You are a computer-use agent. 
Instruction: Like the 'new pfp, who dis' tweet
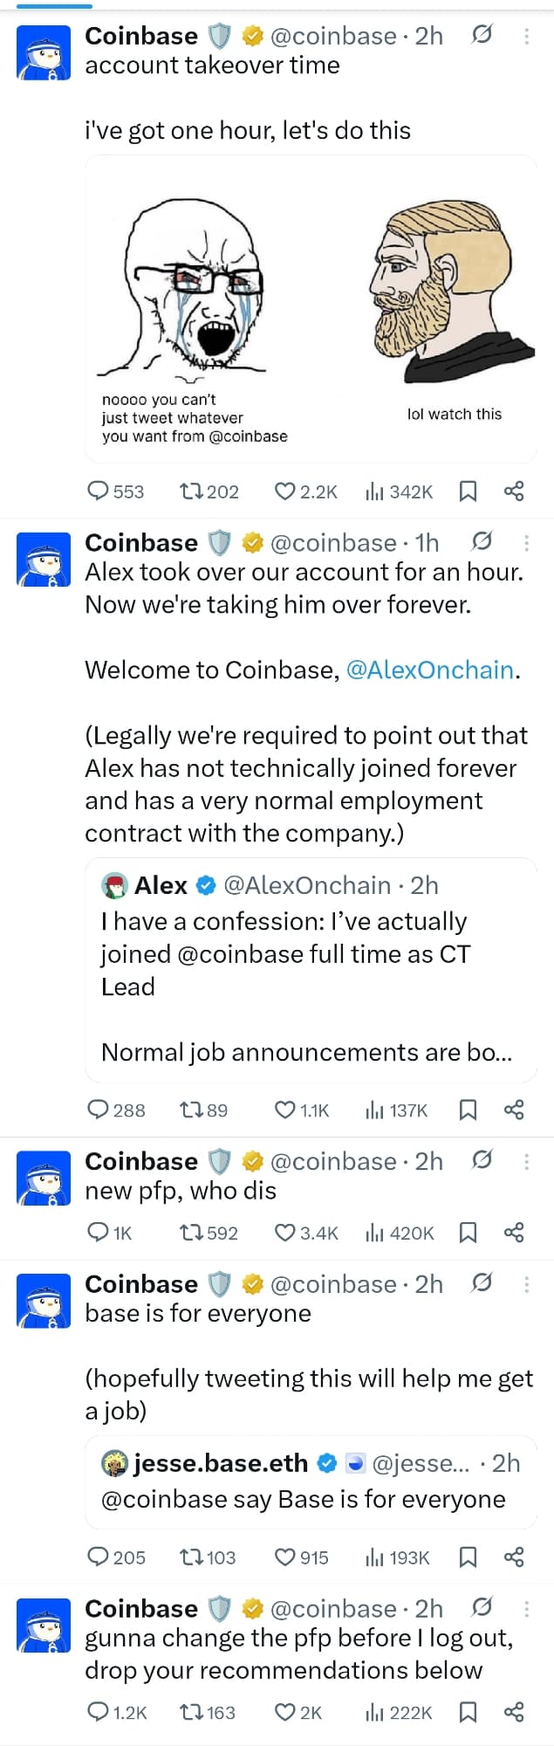(x=285, y=1233)
